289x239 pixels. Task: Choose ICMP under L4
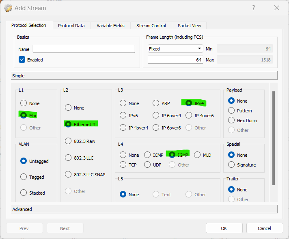[x=154, y=155]
